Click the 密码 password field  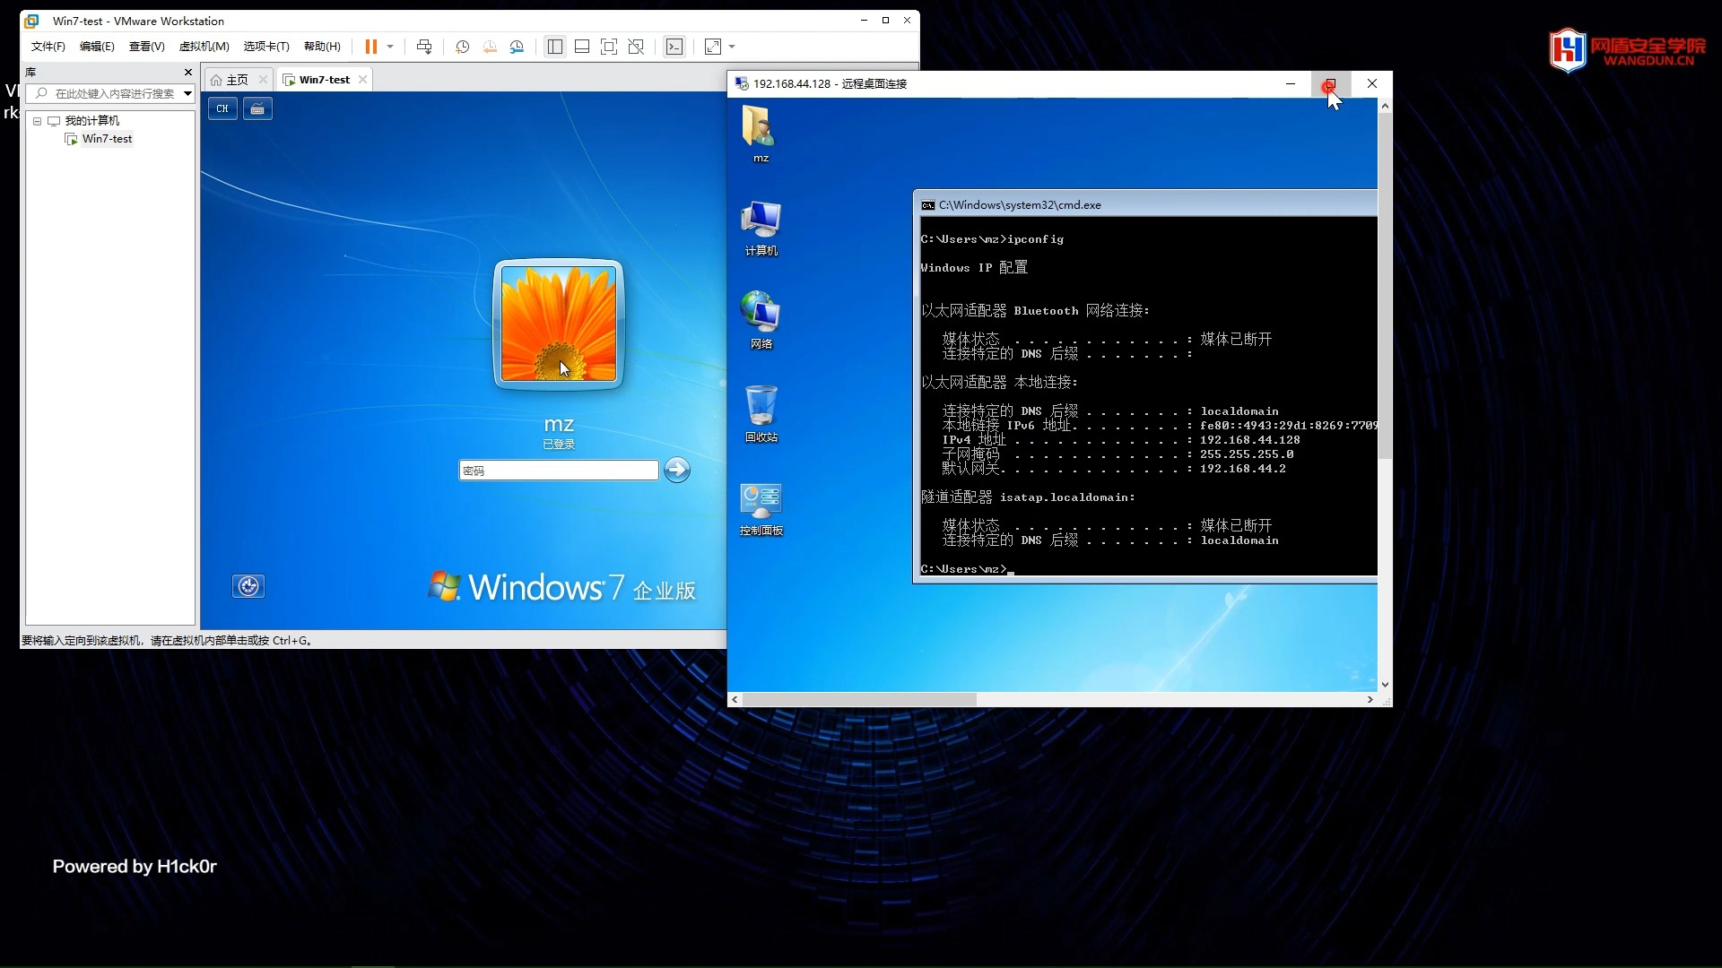(559, 471)
